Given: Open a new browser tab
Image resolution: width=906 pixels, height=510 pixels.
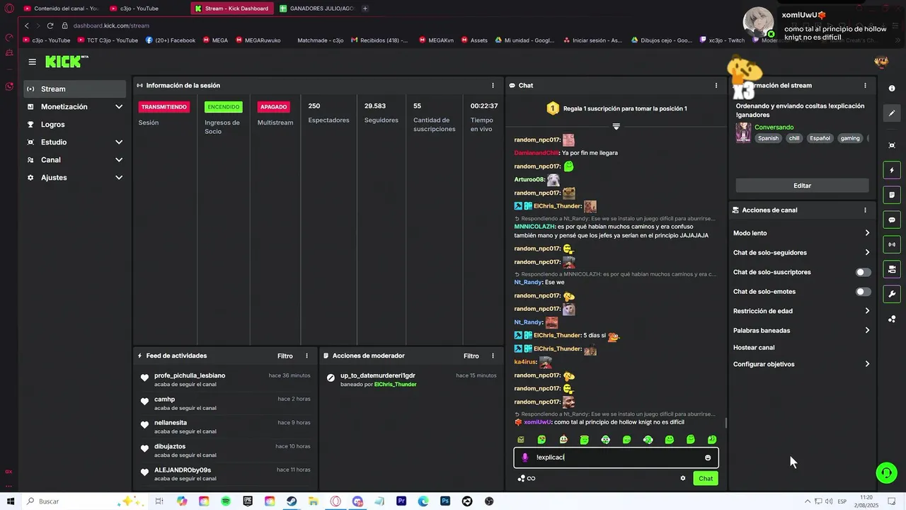Looking at the screenshot, I should pyautogui.click(x=365, y=8).
